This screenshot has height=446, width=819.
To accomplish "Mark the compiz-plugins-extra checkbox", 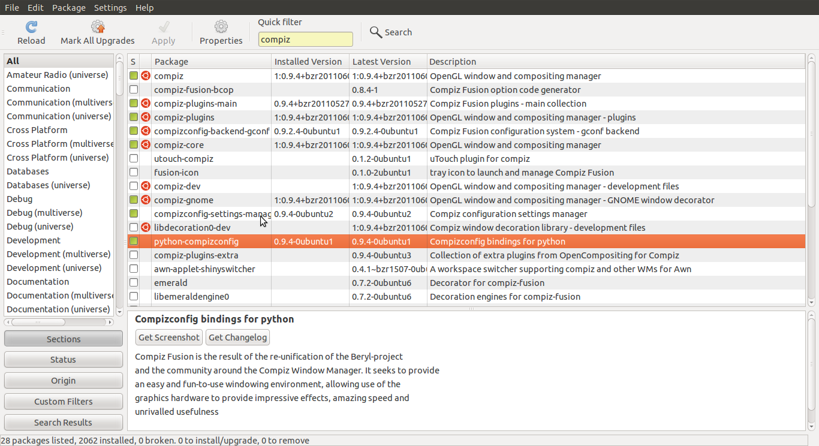I will click(x=134, y=255).
